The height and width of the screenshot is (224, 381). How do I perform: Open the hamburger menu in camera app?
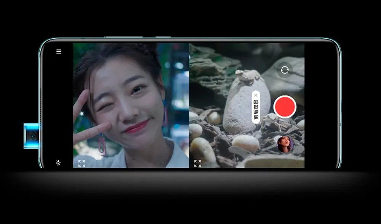coord(59,52)
